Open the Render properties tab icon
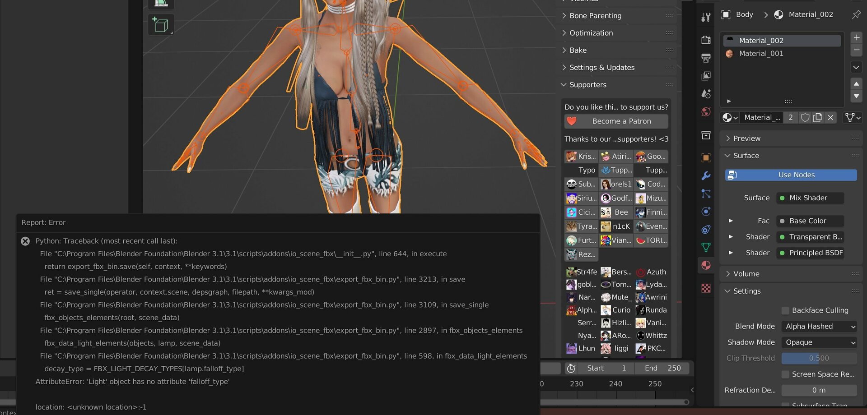Image resolution: width=867 pixels, height=415 pixels. point(706,40)
